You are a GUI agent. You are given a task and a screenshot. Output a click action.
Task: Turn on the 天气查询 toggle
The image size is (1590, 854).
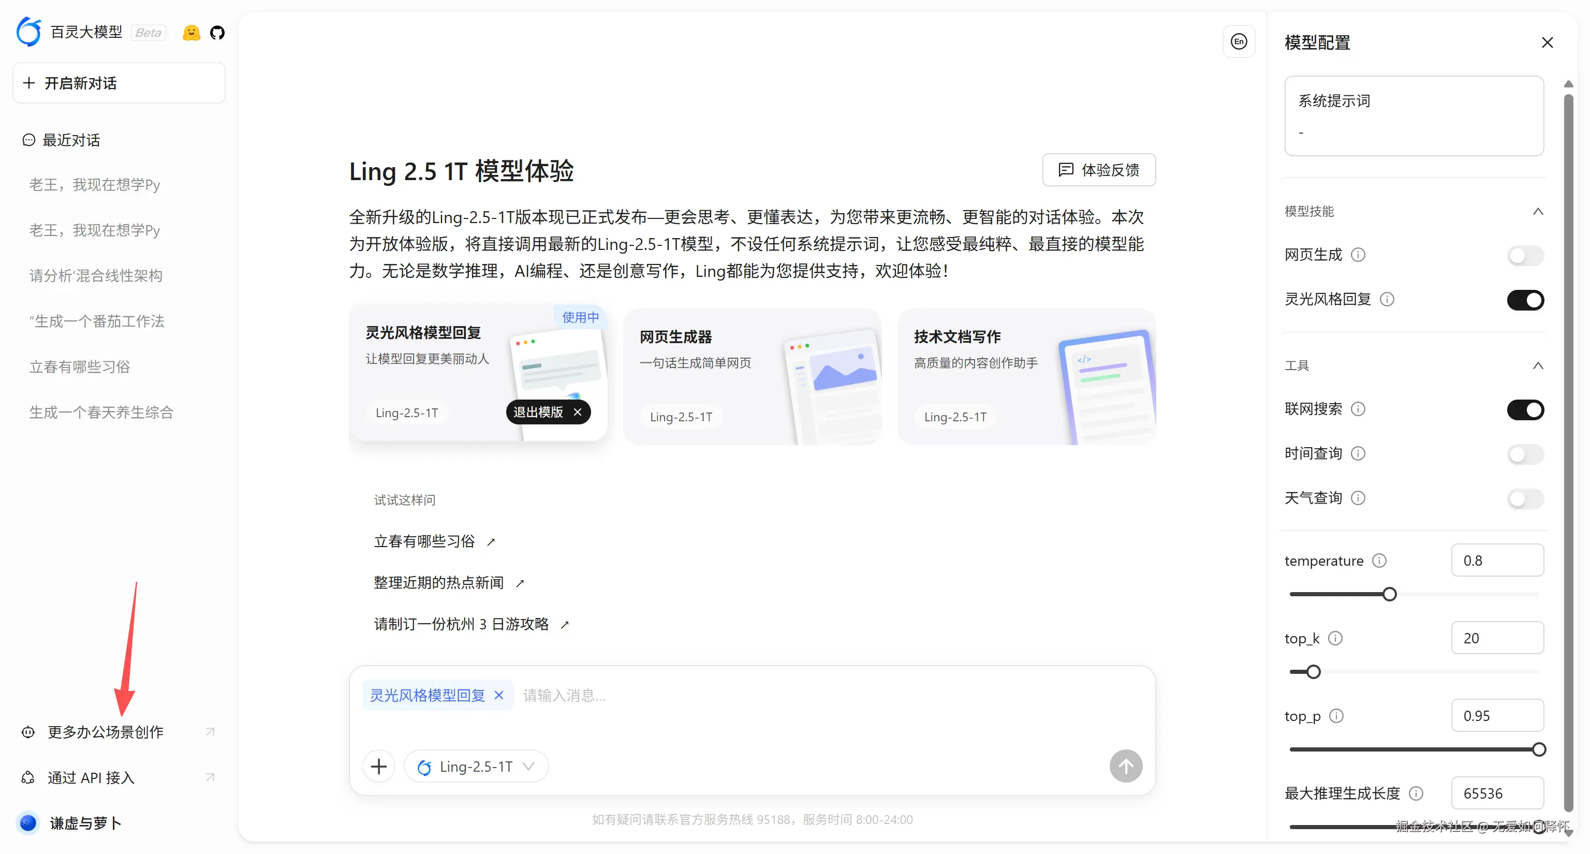pos(1525,498)
